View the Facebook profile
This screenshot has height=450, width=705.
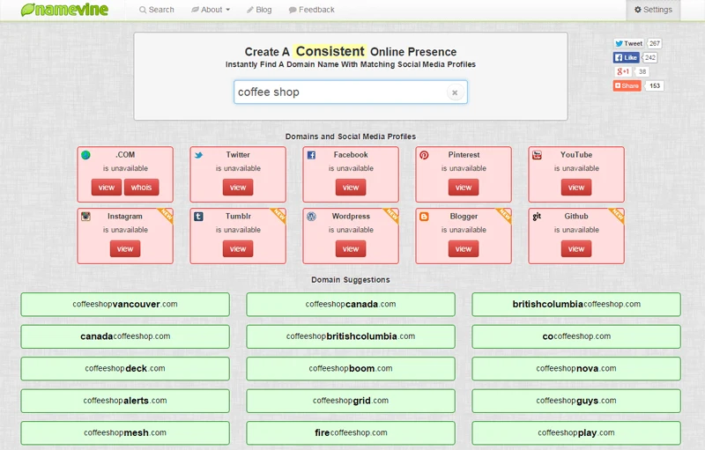click(x=351, y=188)
